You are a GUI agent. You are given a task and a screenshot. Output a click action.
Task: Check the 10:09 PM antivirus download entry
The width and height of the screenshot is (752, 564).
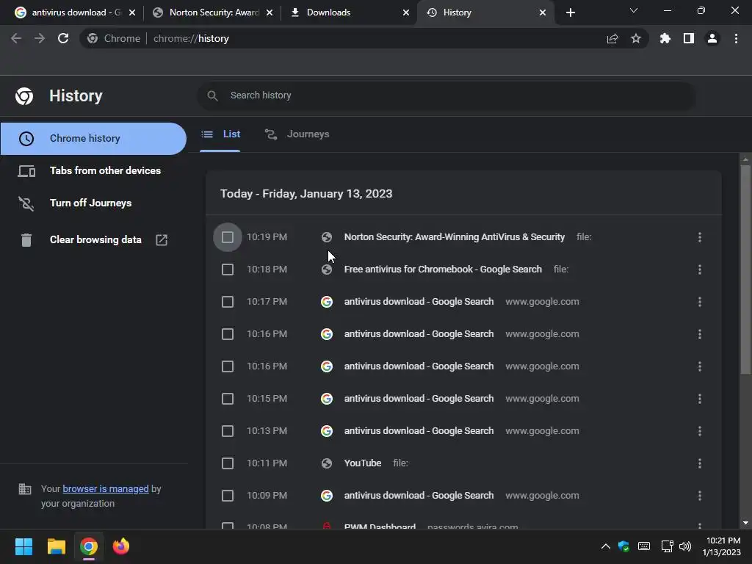pyautogui.click(x=228, y=496)
